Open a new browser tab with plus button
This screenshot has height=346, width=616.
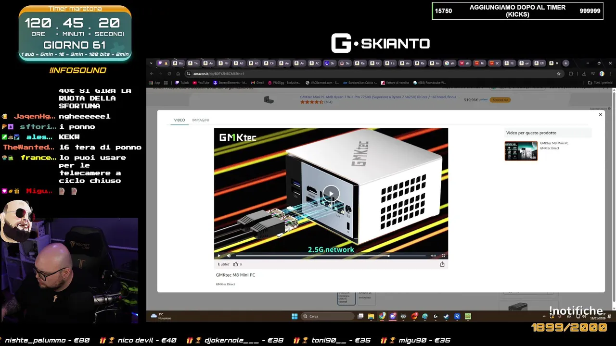click(566, 63)
